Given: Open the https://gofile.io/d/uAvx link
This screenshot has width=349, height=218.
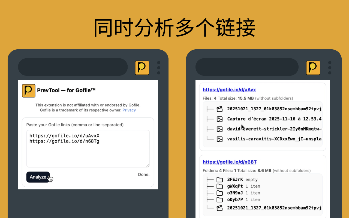Looking at the screenshot, I should click(229, 90).
